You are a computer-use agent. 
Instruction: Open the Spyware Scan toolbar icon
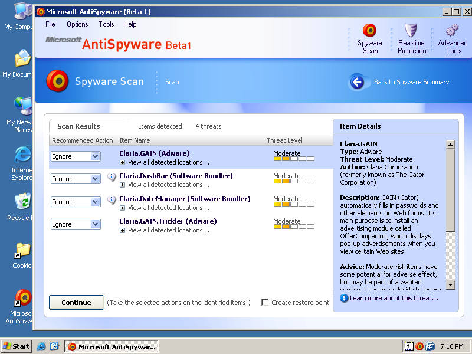coord(369,31)
